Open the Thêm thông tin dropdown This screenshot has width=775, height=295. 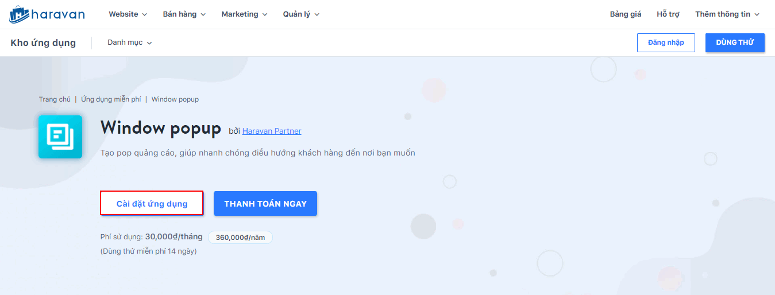(727, 14)
